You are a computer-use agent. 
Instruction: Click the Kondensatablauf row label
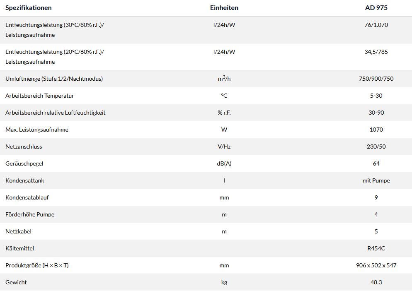click(27, 197)
